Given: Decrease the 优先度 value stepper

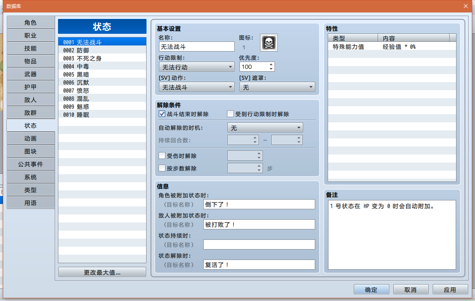Looking at the screenshot, I should click(x=271, y=69).
